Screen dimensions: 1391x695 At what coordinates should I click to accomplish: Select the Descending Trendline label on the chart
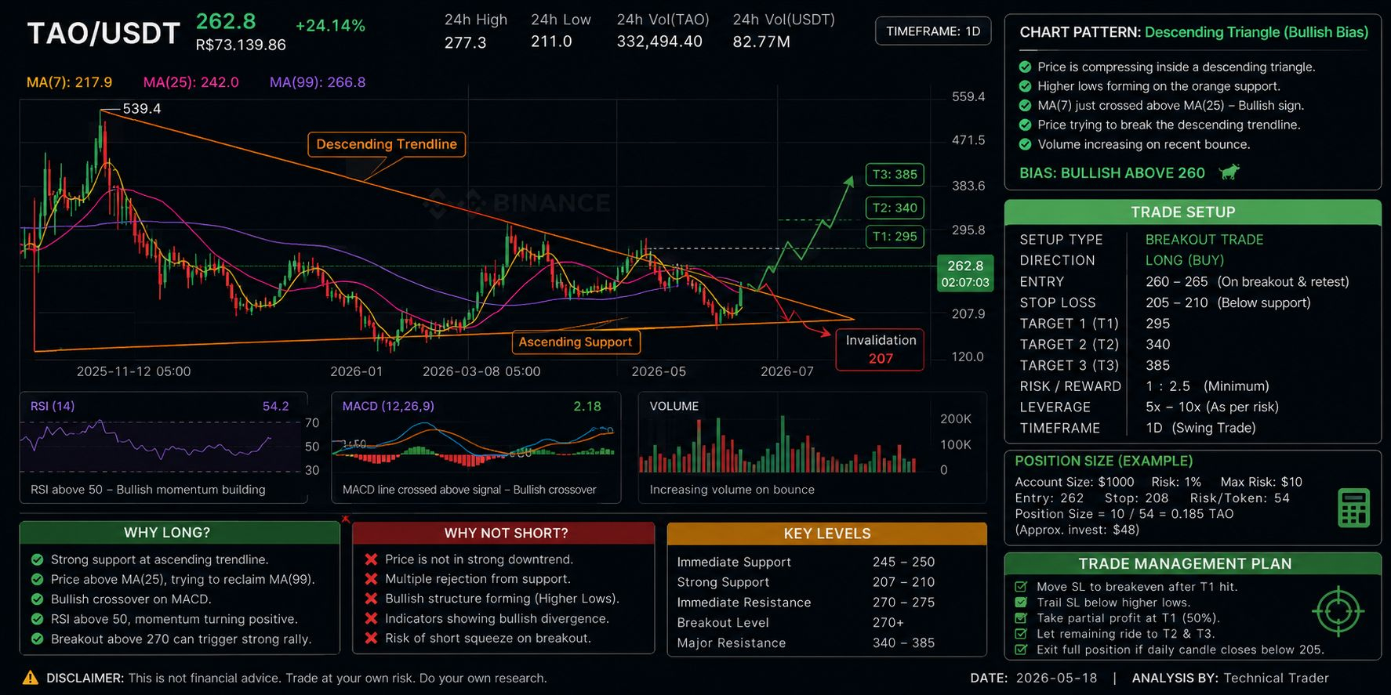click(387, 144)
